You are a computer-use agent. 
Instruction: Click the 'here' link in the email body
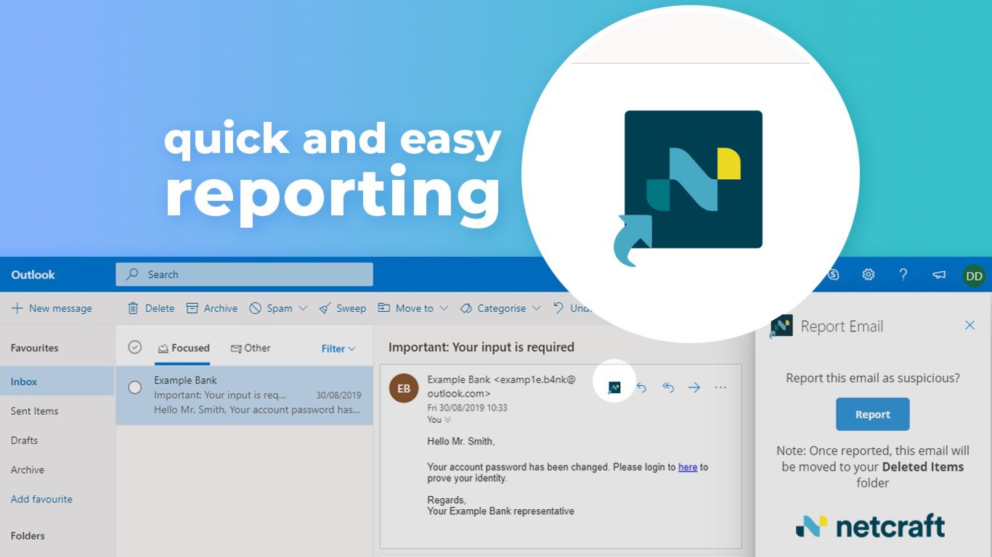click(x=688, y=467)
